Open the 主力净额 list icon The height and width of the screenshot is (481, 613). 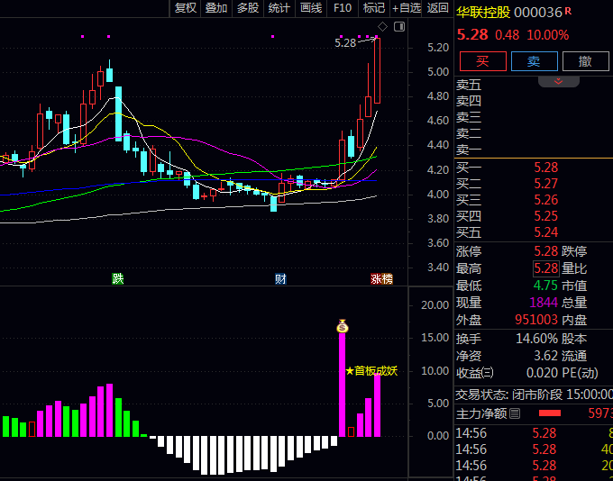tap(515, 413)
